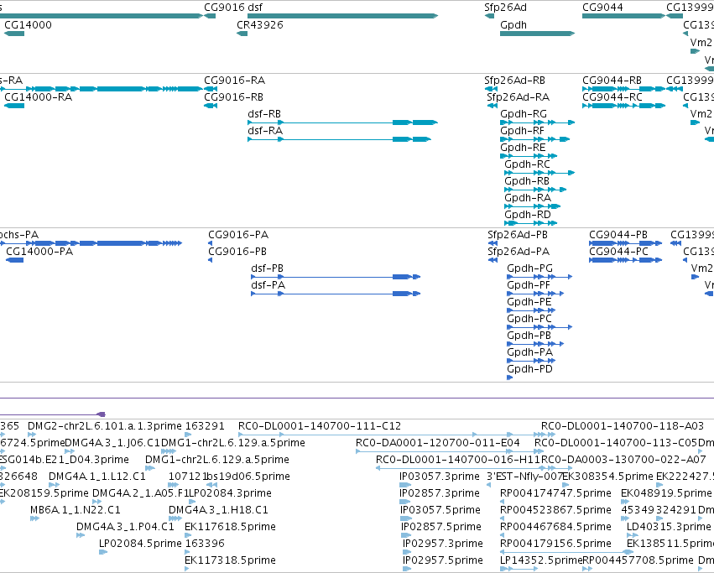Select the CG14000 gene label
714x573 pixels.
[x=28, y=25]
